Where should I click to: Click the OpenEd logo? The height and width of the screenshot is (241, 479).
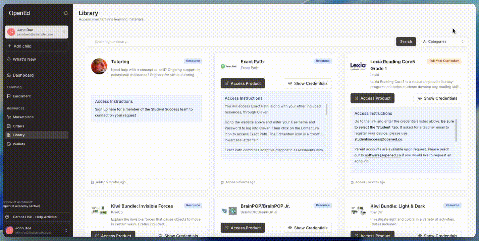[19, 13]
